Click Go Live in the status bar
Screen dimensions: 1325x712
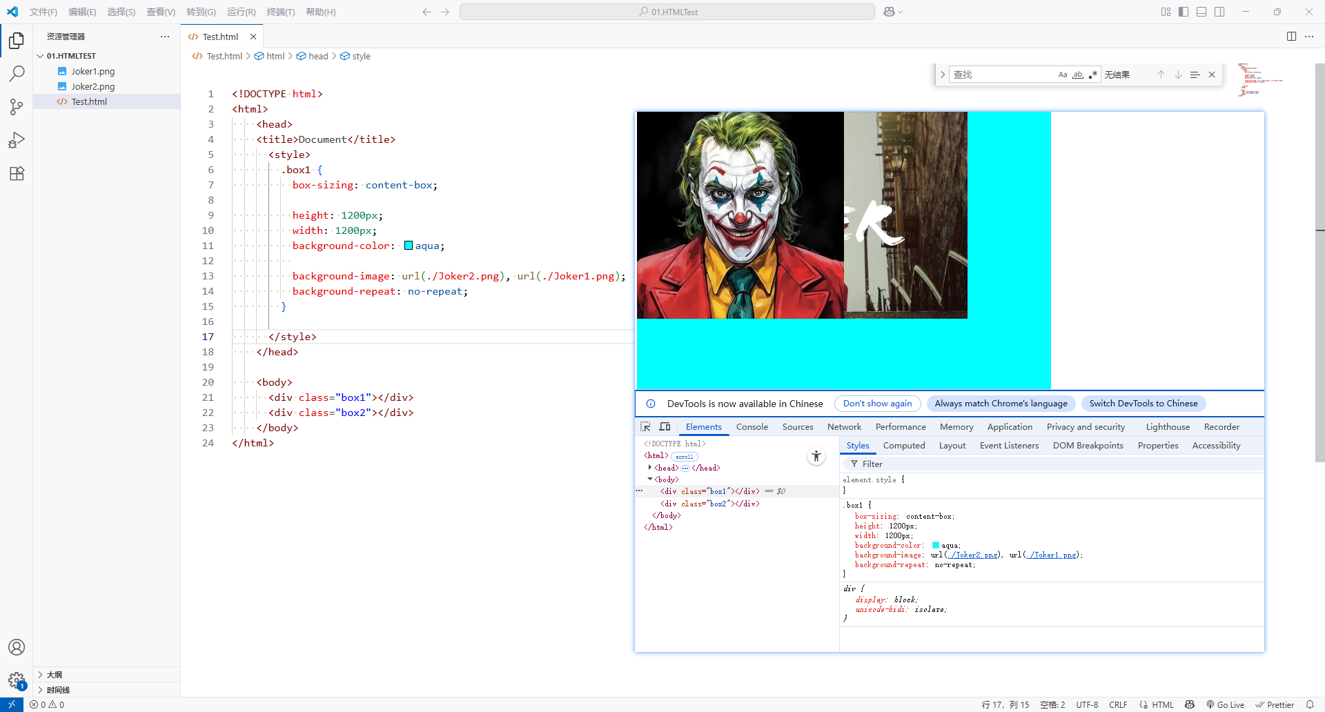(x=1225, y=704)
